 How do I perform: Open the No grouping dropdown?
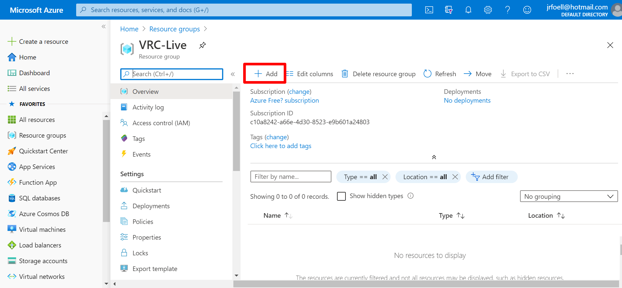(x=569, y=196)
